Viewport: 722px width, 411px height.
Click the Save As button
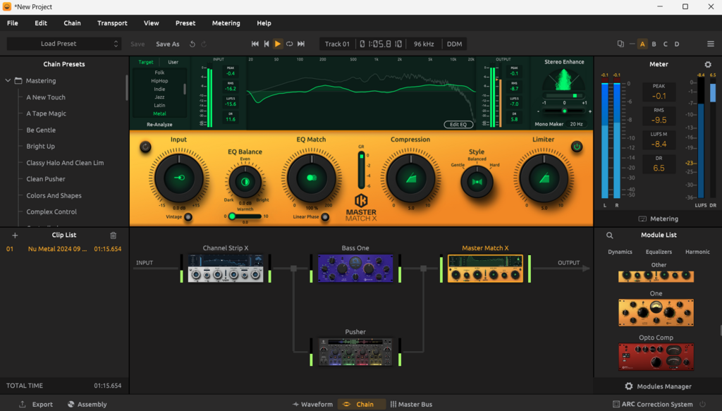[x=167, y=44]
